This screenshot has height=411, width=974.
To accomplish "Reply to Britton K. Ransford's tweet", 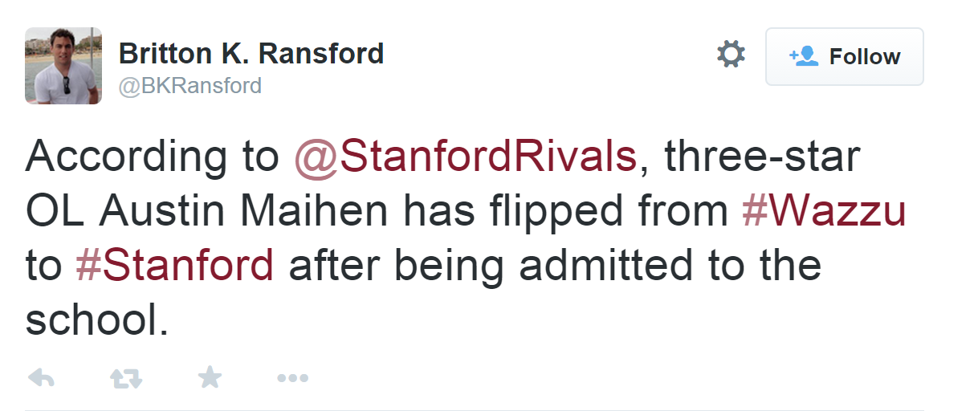I will pyautogui.click(x=41, y=377).
